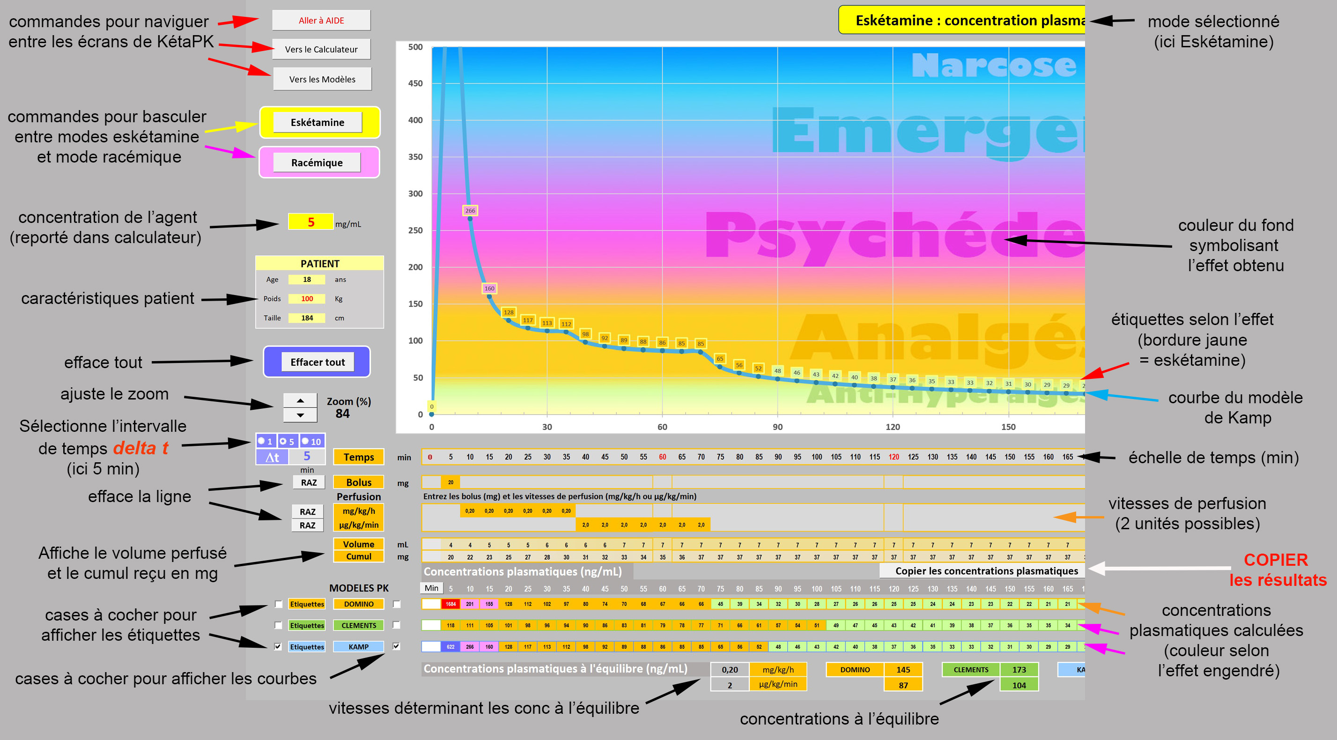This screenshot has height=740, width=1337.
Task: Open help with Aller à AIDE button
Action: (321, 20)
